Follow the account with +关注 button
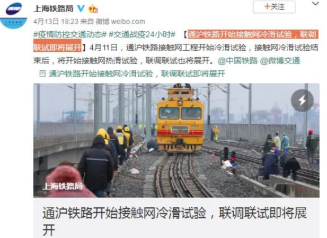 coord(274,7)
